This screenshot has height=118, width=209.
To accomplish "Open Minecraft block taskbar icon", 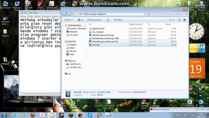I will click(71, 115).
